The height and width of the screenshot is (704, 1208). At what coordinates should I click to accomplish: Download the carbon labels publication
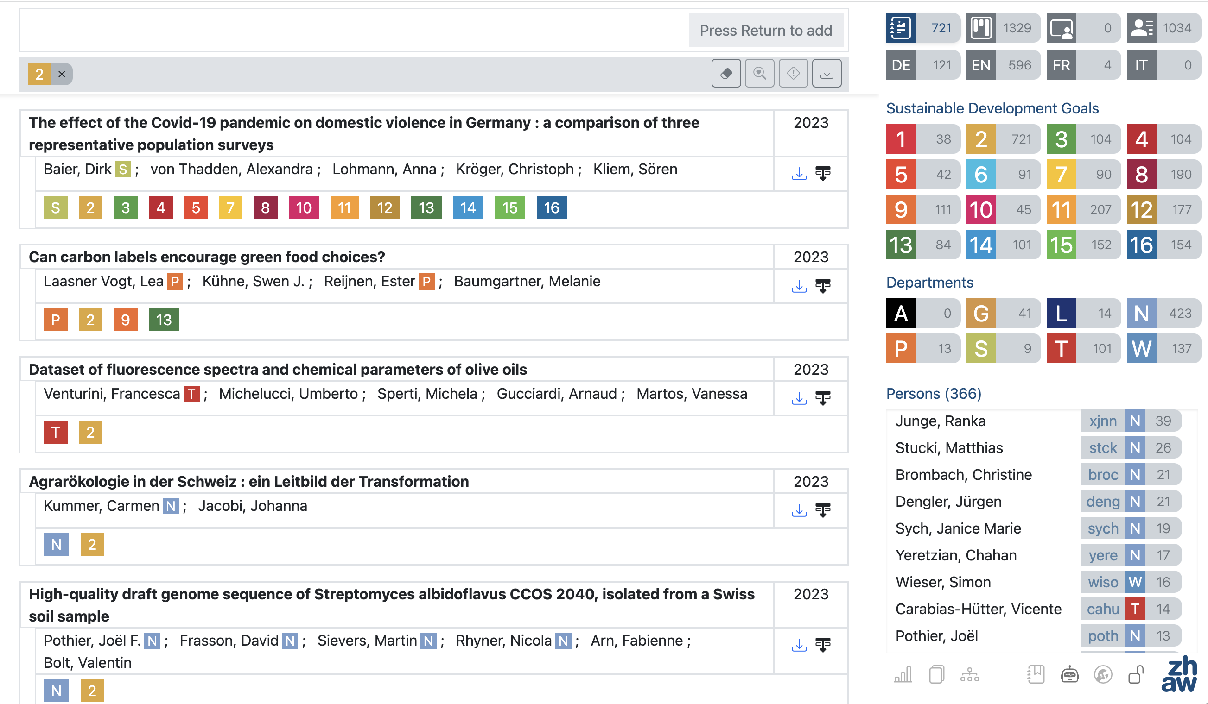[799, 286]
